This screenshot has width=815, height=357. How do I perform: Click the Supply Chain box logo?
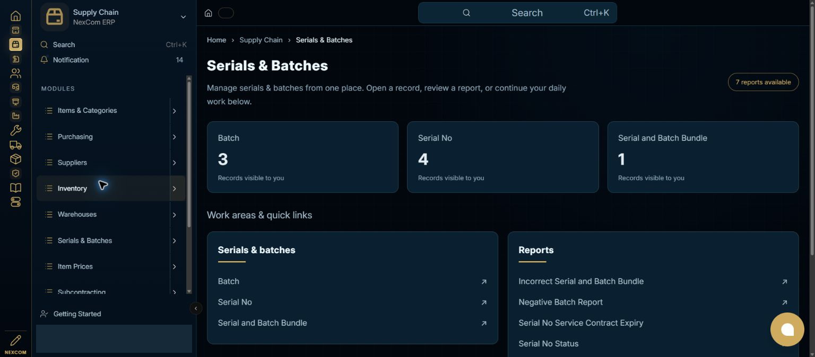[x=55, y=17]
